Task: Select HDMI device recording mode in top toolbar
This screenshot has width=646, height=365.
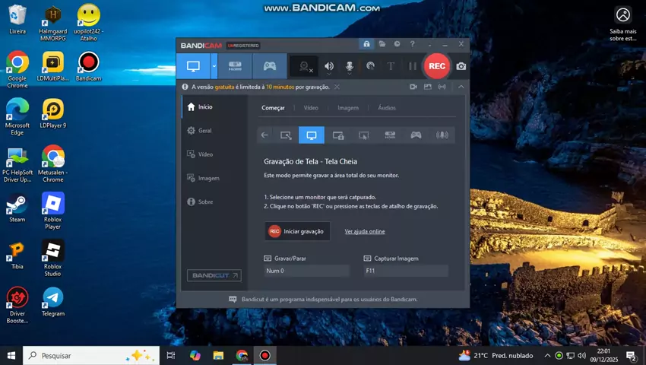Action: [x=235, y=66]
